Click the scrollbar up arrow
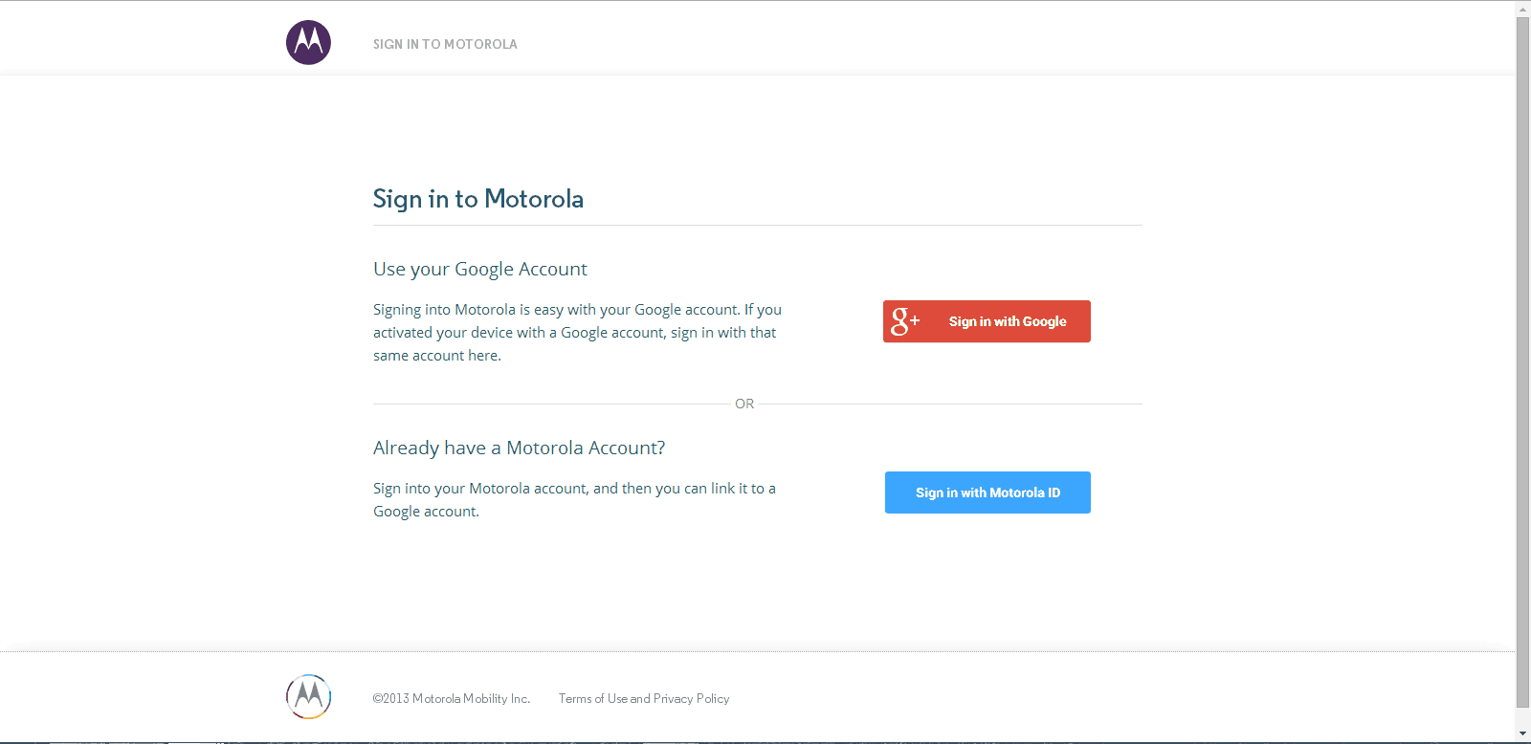1531x744 pixels. point(1523,9)
